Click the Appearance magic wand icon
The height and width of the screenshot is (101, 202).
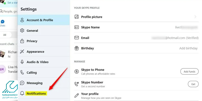[22, 52]
